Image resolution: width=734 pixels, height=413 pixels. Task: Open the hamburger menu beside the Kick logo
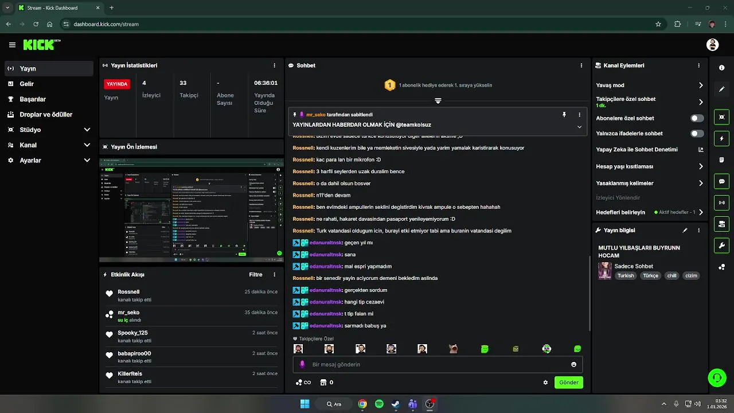(x=12, y=45)
